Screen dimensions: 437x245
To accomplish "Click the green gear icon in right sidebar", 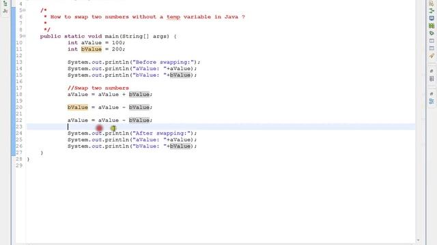I will [432, 33].
